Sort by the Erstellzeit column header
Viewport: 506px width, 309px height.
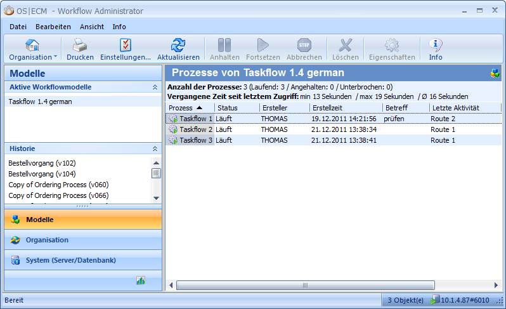point(327,108)
